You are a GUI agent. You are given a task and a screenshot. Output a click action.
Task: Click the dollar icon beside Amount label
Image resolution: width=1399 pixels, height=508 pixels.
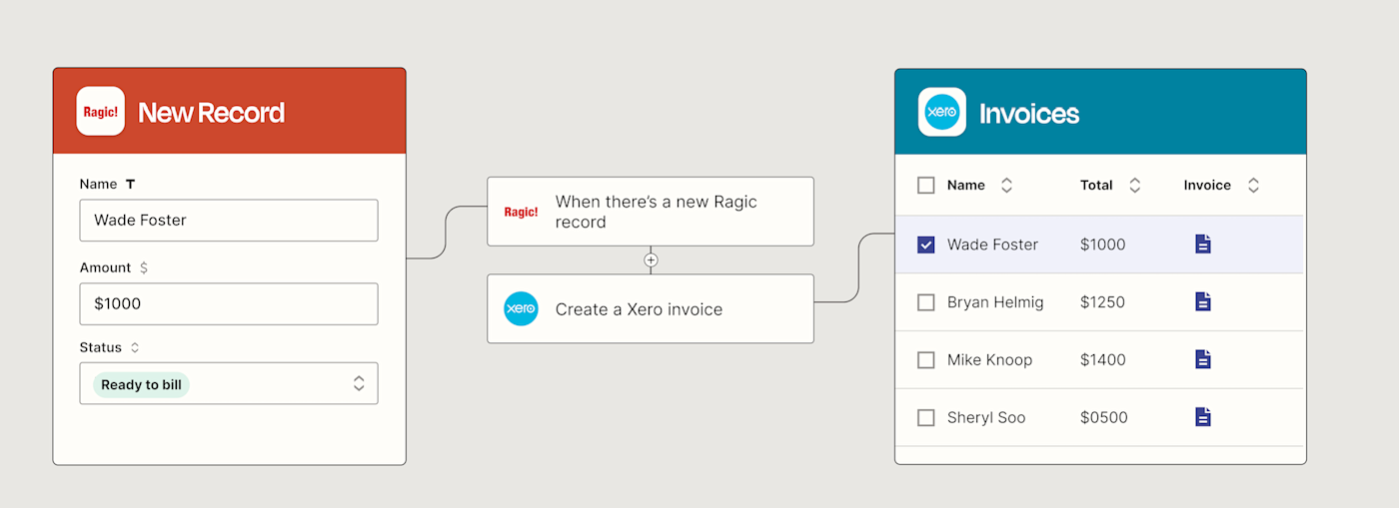(x=144, y=267)
